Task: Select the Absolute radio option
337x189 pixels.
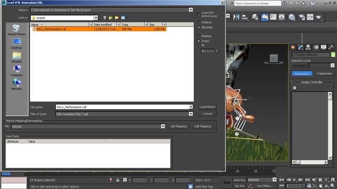Action: point(199,27)
